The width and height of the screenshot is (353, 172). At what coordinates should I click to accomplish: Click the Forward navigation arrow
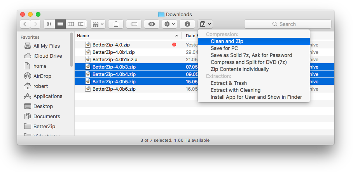(x=35, y=24)
